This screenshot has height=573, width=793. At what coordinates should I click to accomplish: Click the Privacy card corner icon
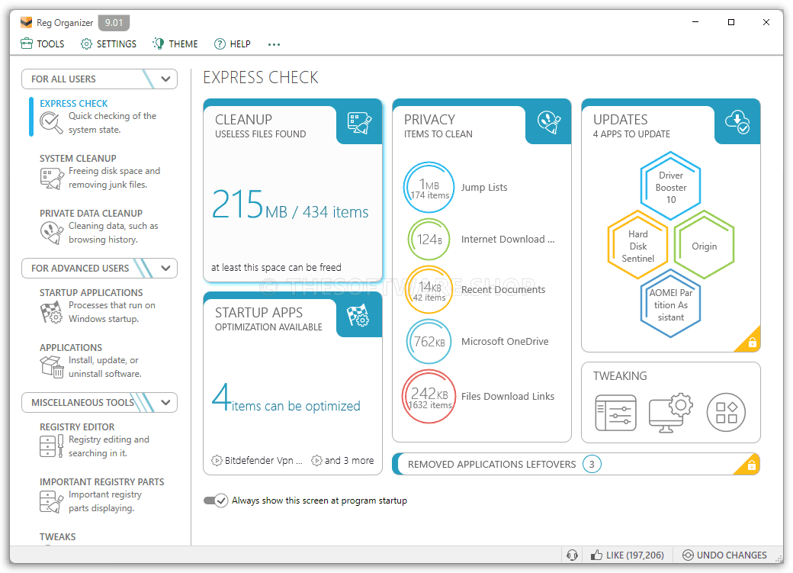coord(549,122)
